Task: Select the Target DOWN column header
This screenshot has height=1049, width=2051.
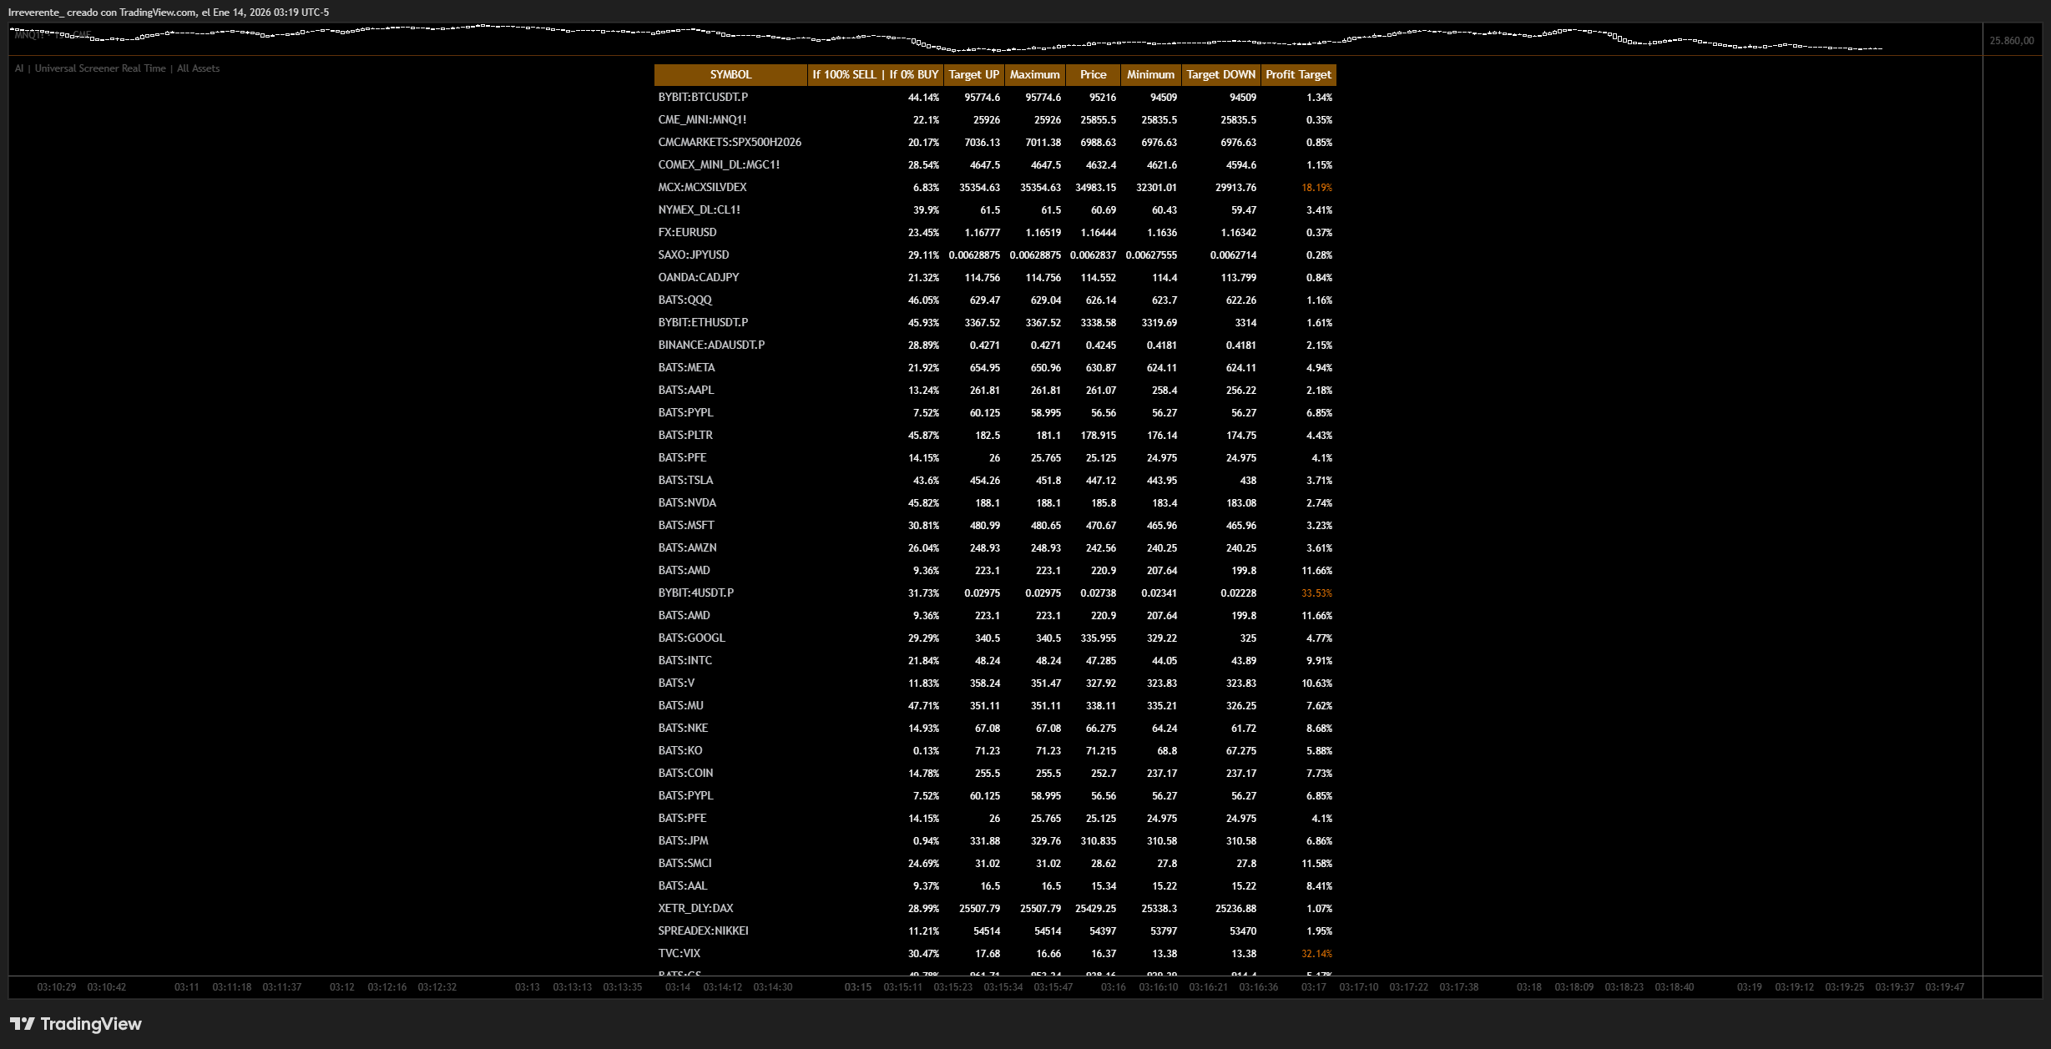Action: click(1220, 75)
